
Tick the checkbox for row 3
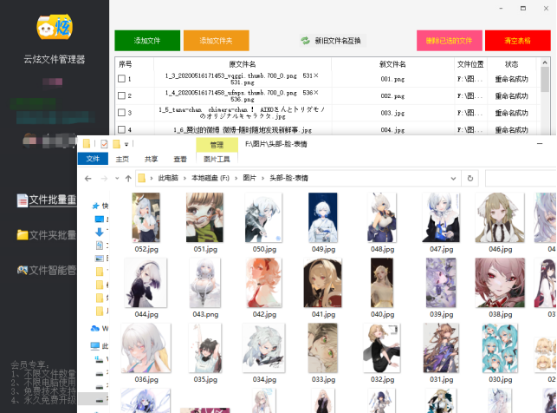[121, 113]
